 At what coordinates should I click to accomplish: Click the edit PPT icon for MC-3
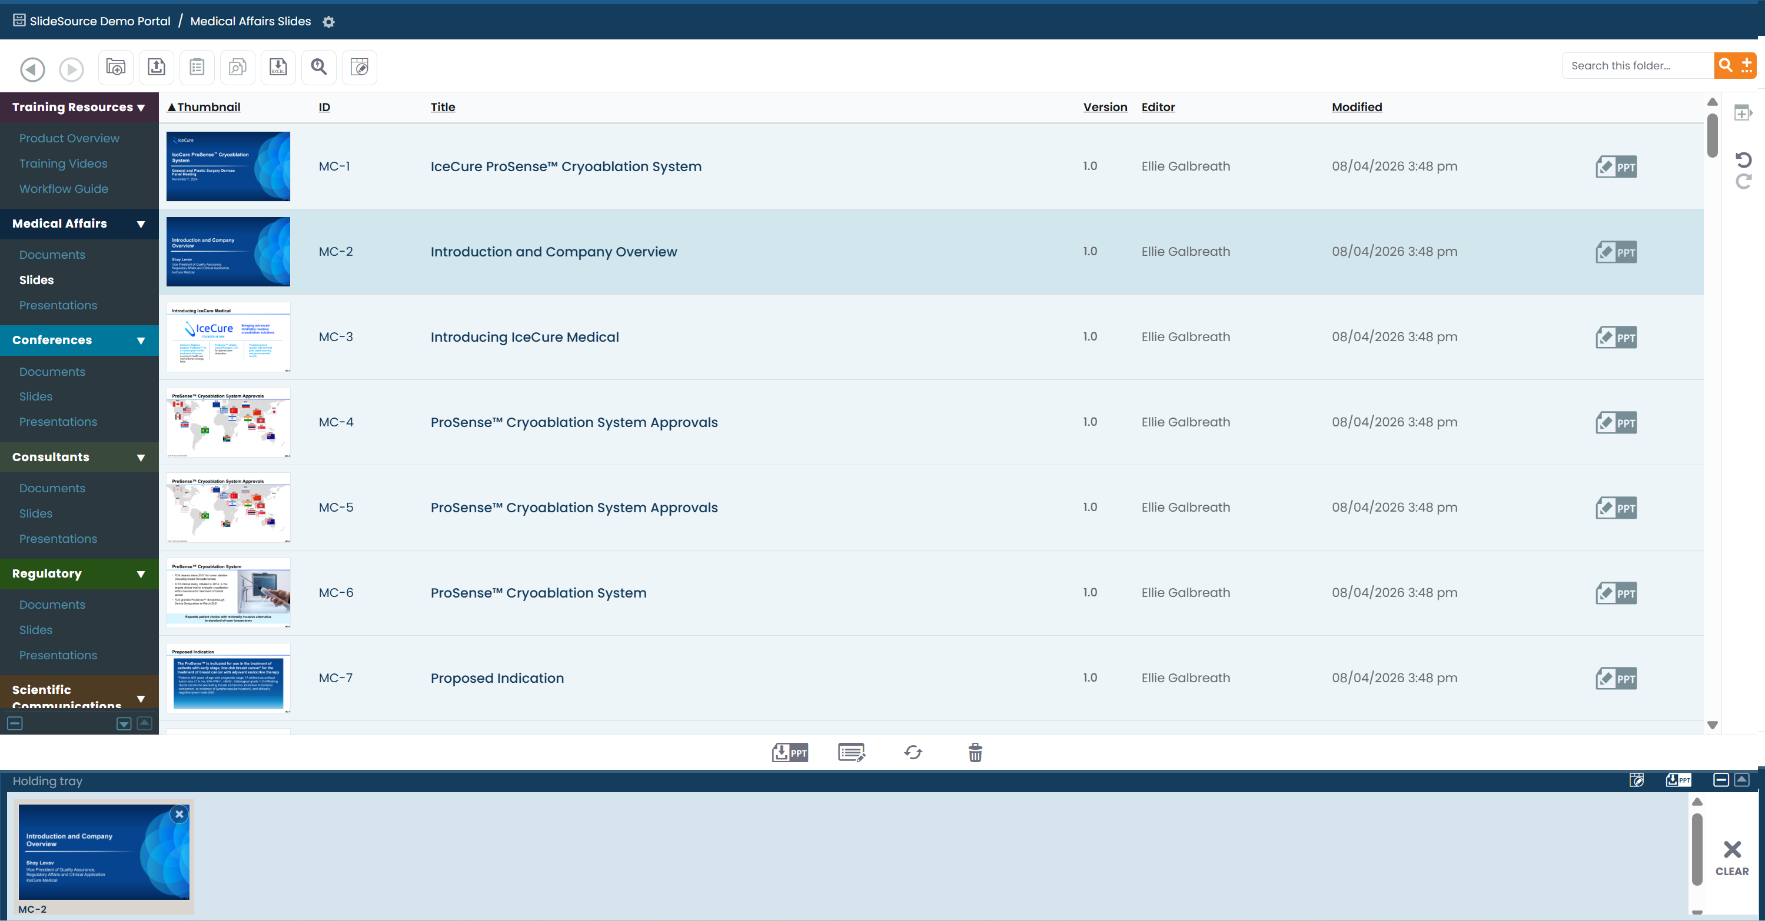point(1616,337)
